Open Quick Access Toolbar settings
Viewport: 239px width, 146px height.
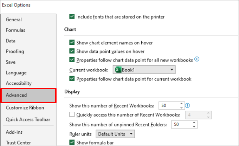pos(28,119)
